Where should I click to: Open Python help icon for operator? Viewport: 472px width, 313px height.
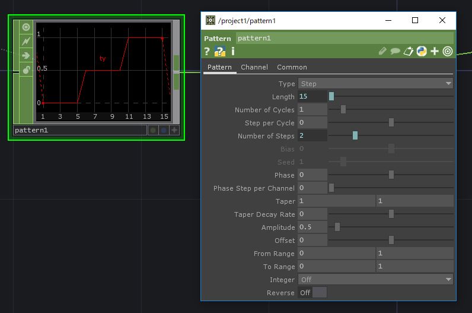tap(220, 52)
